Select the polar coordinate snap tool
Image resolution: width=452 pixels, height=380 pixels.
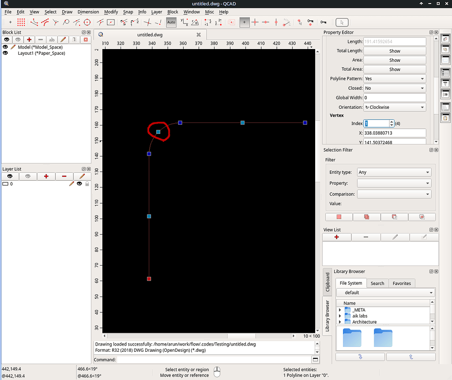point(195,22)
